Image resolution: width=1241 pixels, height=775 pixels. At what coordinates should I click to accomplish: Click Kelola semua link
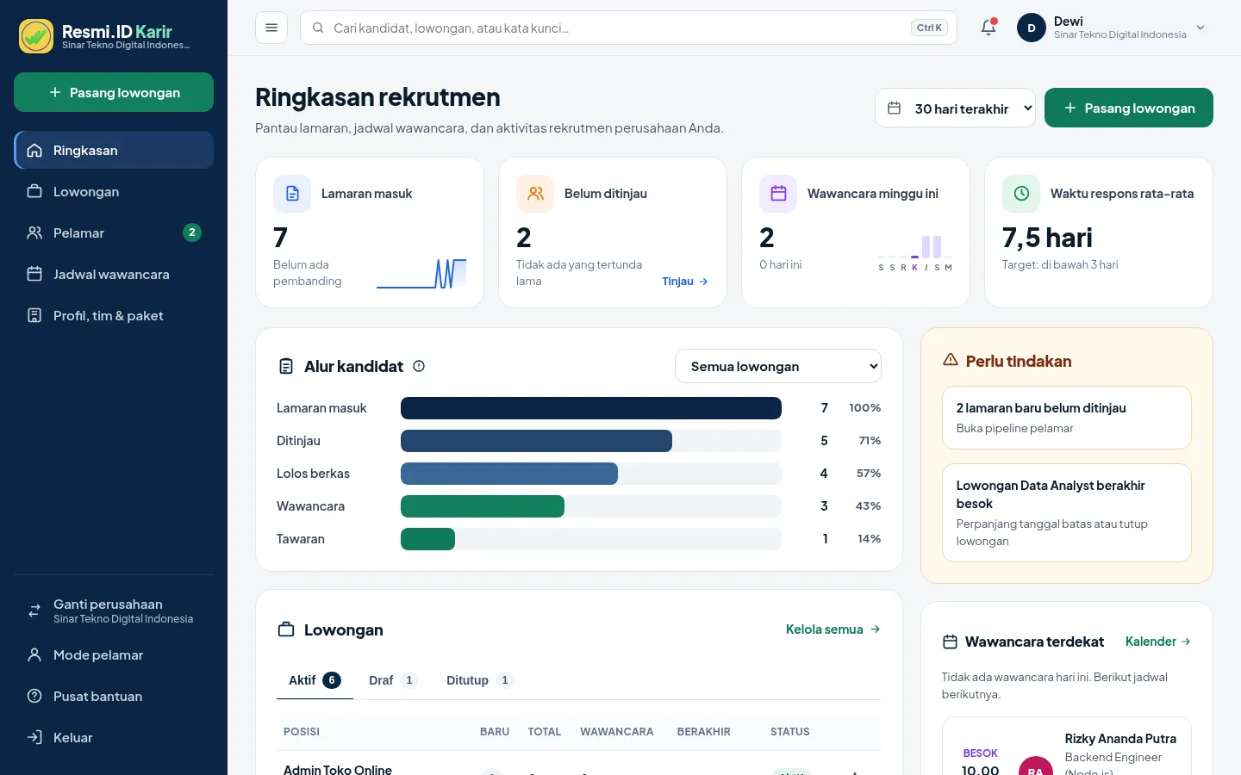click(x=833, y=629)
